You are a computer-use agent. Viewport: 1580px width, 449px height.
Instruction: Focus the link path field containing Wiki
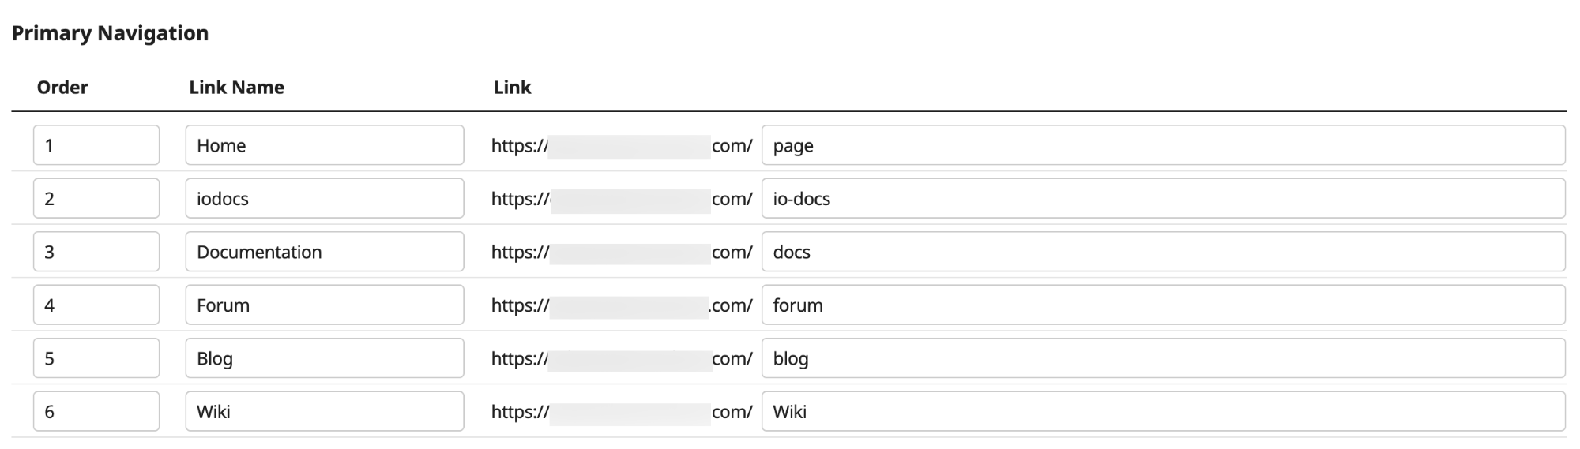(x=1163, y=411)
